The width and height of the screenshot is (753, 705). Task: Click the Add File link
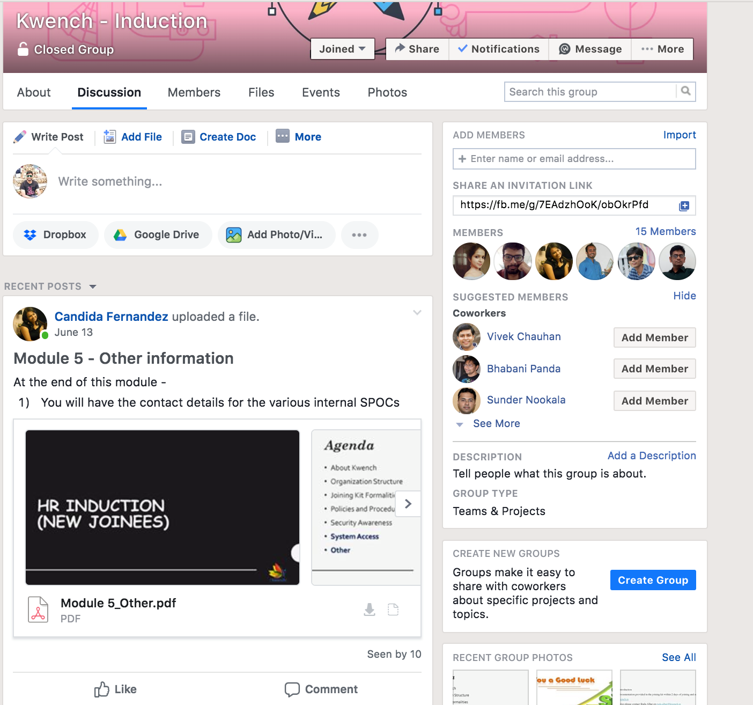pyautogui.click(x=142, y=137)
